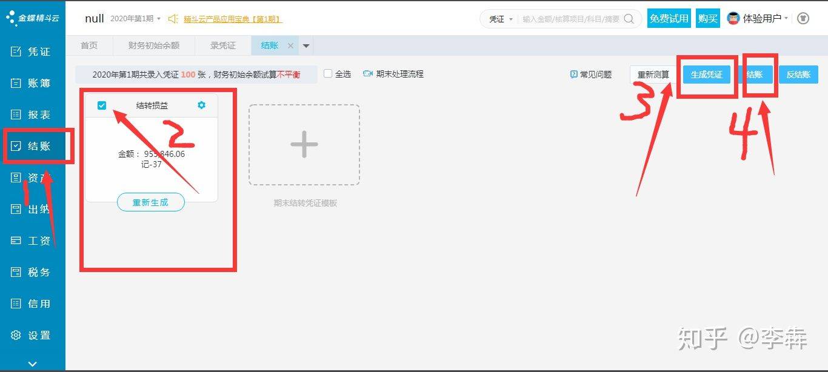Click the gear icon on 结转损益 card
The image size is (828, 372).
click(x=202, y=105)
